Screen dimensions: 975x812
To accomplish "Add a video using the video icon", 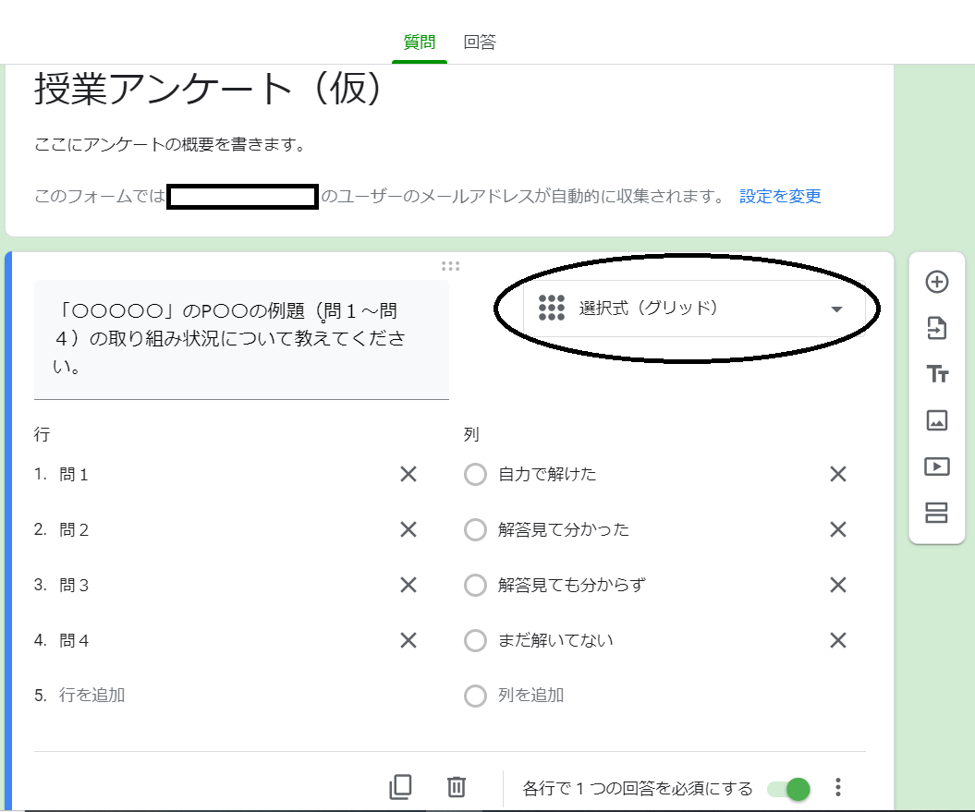I will [x=936, y=467].
